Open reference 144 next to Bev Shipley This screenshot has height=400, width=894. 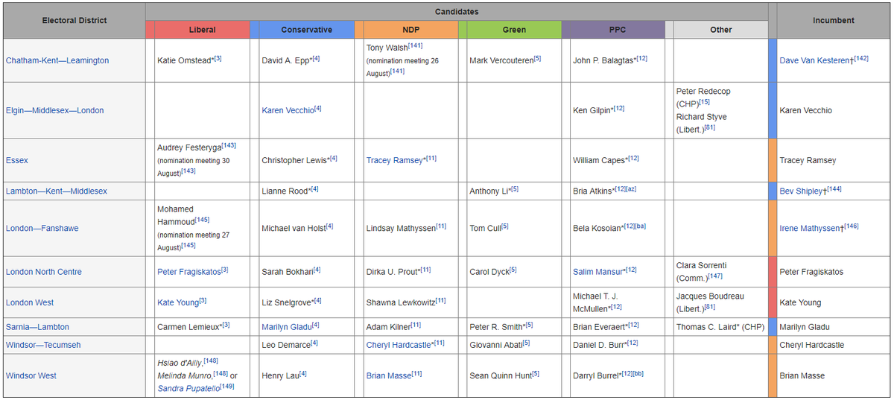834,189
